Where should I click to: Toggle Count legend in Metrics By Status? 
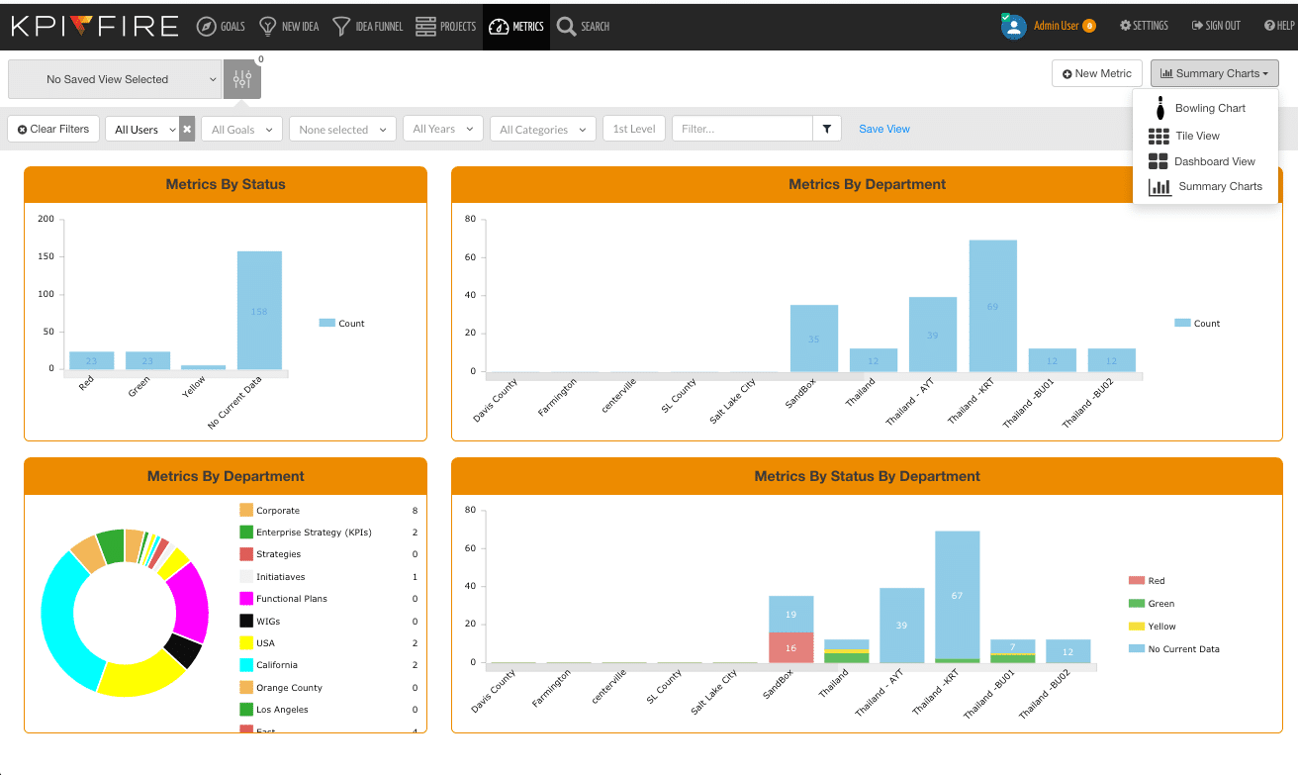click(x=342, y=324)
